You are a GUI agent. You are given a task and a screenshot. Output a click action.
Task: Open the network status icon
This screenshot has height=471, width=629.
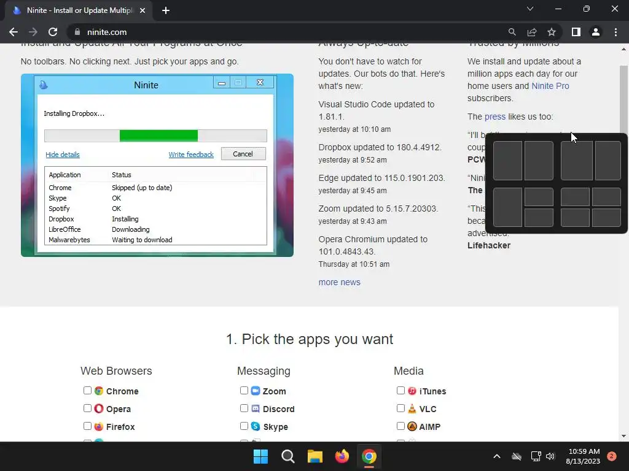coord(536,456)
